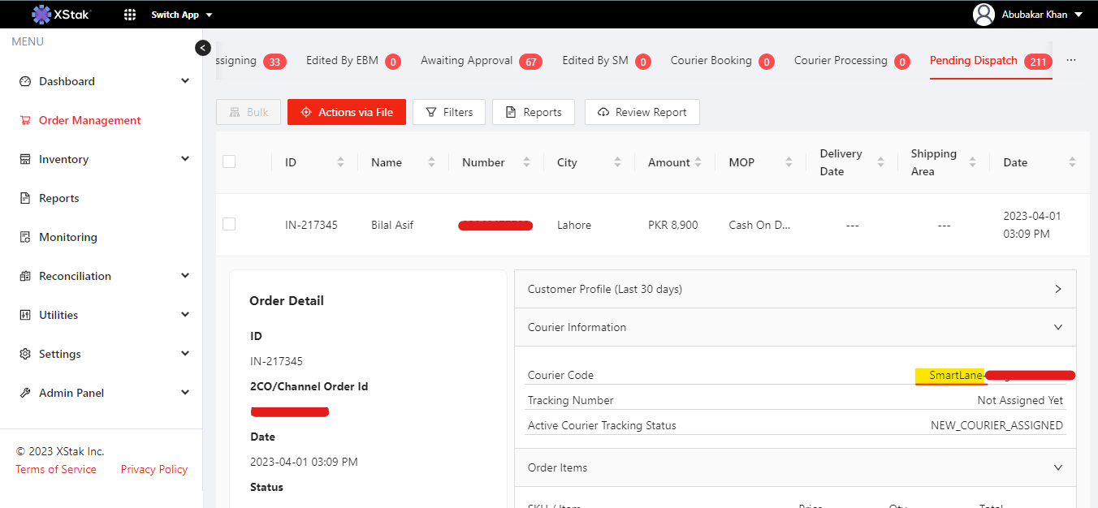
Task: Select all orders with the header checkbox
Action: 229,161
